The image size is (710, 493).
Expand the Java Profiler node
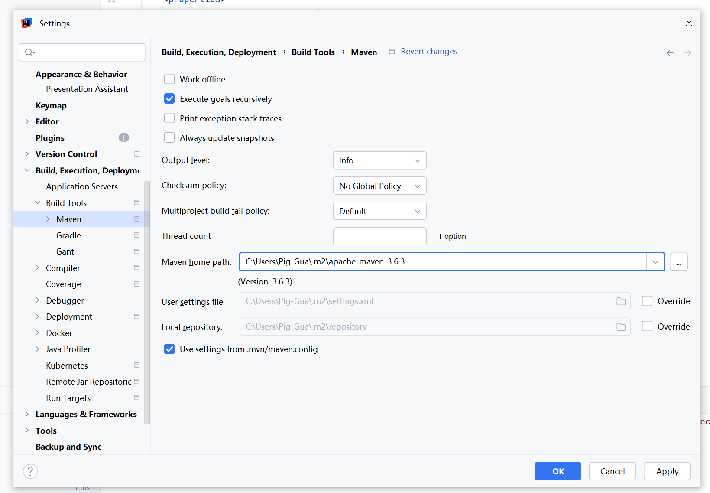click(38, 349)
